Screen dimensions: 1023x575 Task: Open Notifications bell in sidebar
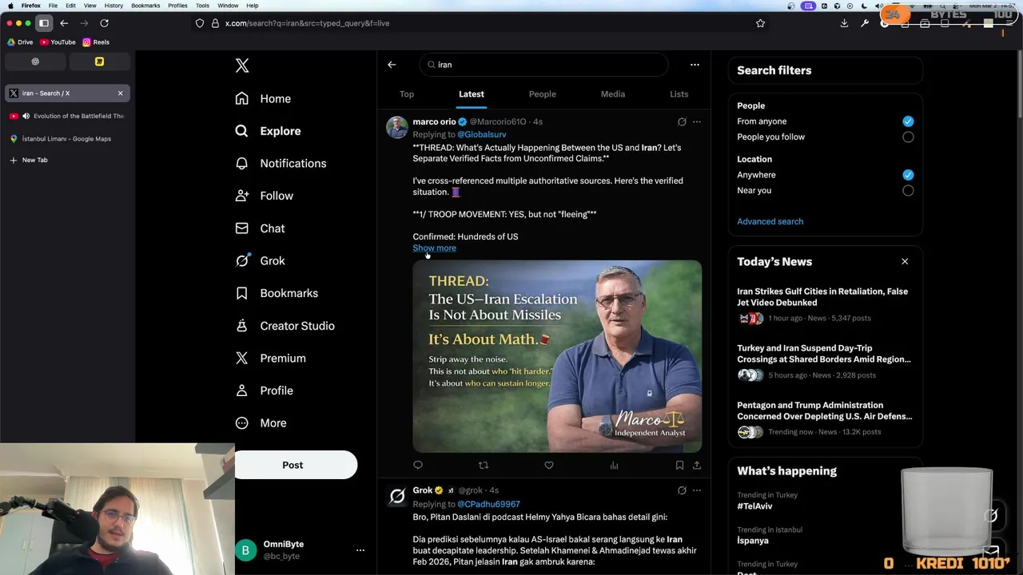click(281, 163)
